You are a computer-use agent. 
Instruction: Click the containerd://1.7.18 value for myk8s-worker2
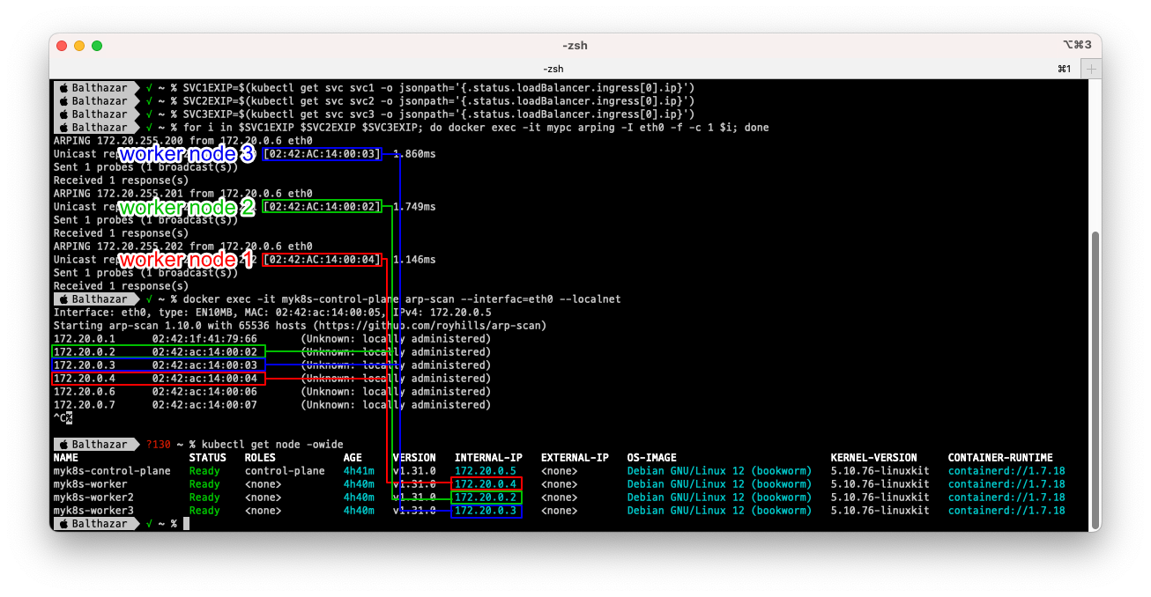1006,497
